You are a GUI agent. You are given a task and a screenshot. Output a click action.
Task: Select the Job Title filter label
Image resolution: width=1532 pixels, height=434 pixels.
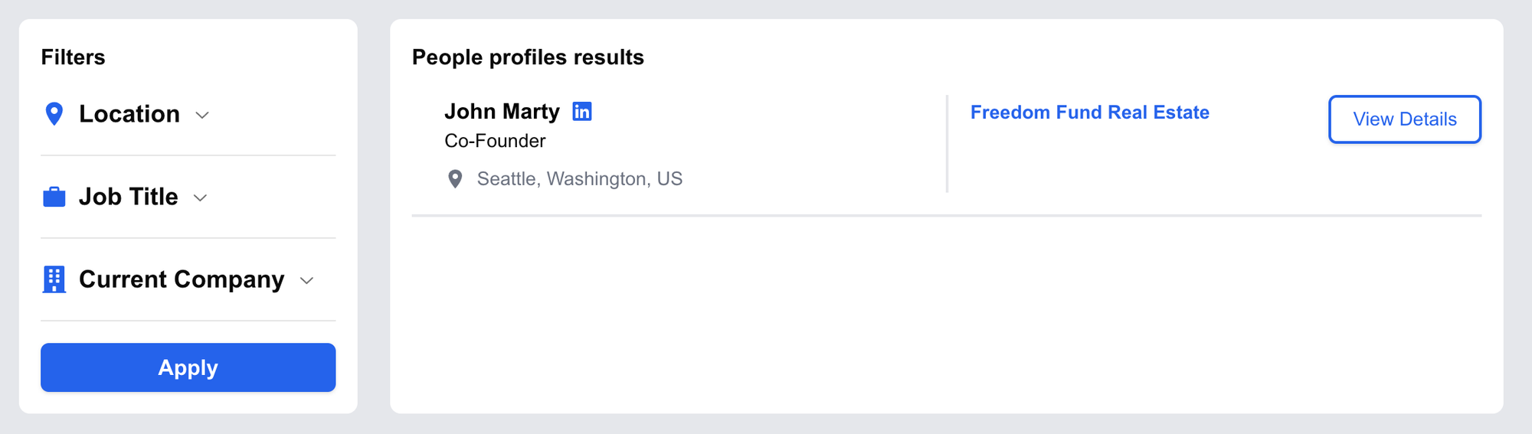pos(129,197)
